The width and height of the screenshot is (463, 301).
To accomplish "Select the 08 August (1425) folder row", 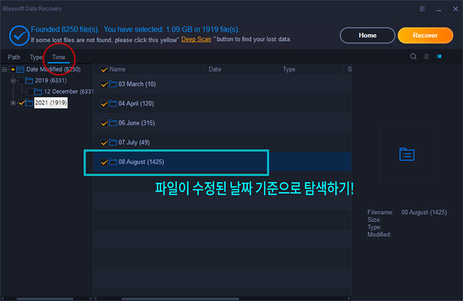I will pyautogui.click(x=223, y=162).
